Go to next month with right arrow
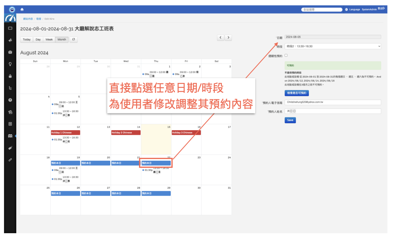This screenshot has width=393, height=238. 228,38
